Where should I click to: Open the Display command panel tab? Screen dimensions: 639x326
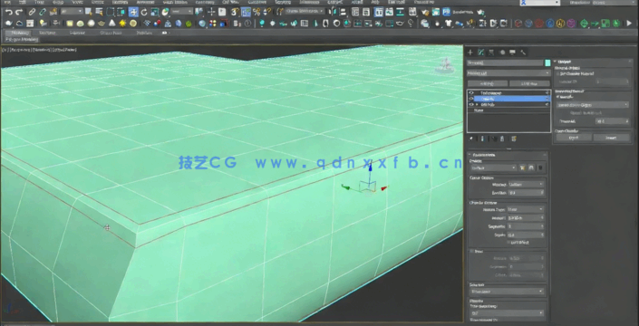(513, 53)
